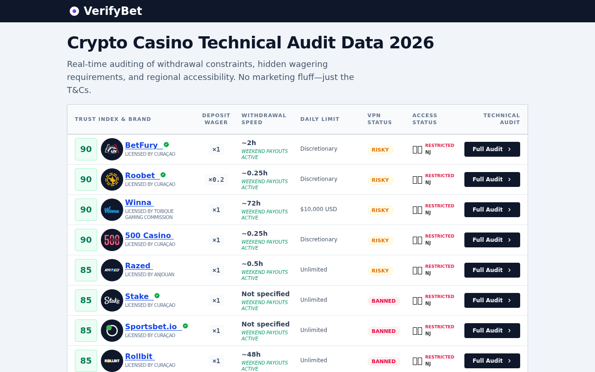
Task: Open Full Audit for BetFury
Action: (492, 149)
